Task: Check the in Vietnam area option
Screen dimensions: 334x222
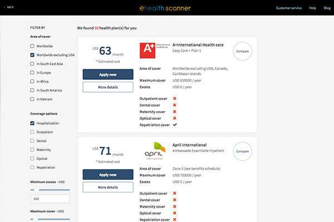Action: coord(32,99)
